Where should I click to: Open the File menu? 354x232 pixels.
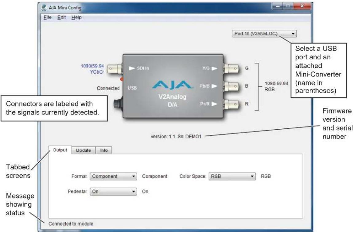pyautogui.click(x=48, y=17)
